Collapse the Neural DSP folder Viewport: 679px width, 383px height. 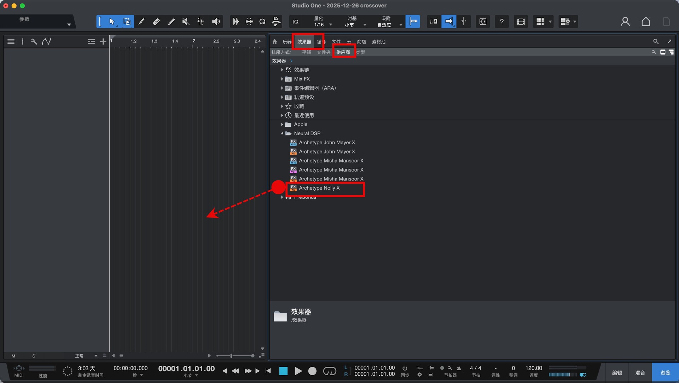click(282, 133)
